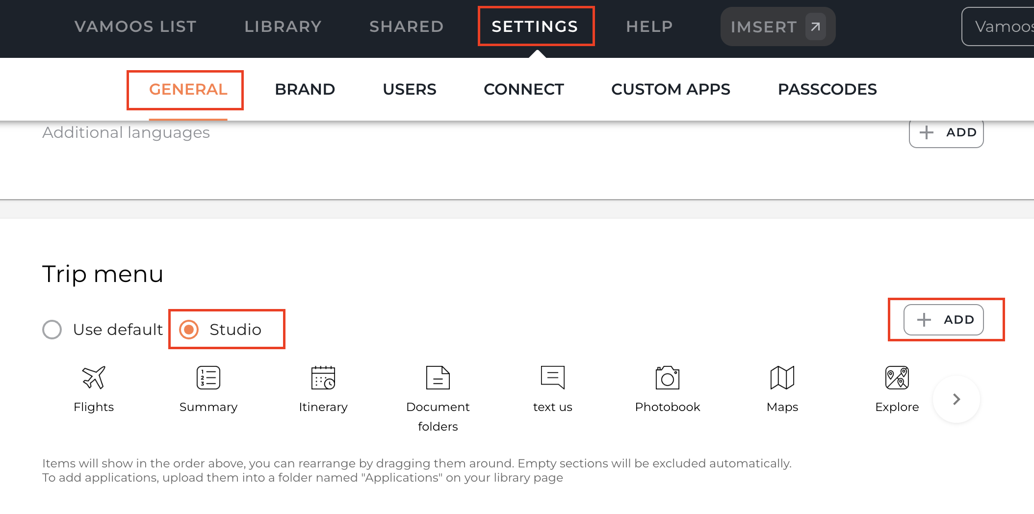Select the Photobook camera icon

tap(668, 378)
